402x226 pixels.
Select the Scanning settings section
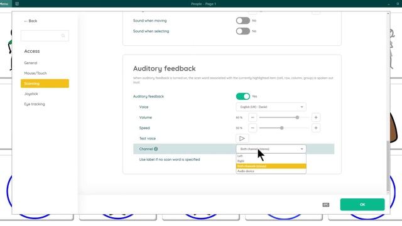(x=45, y=83)
